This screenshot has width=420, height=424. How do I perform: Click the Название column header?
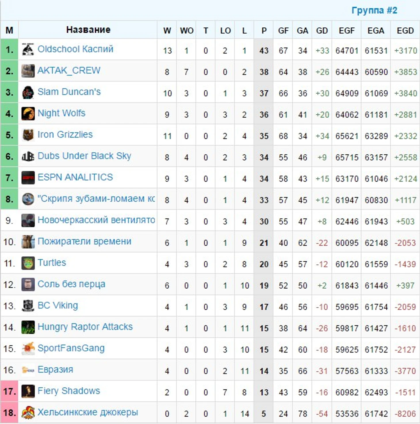click(88, 30)
